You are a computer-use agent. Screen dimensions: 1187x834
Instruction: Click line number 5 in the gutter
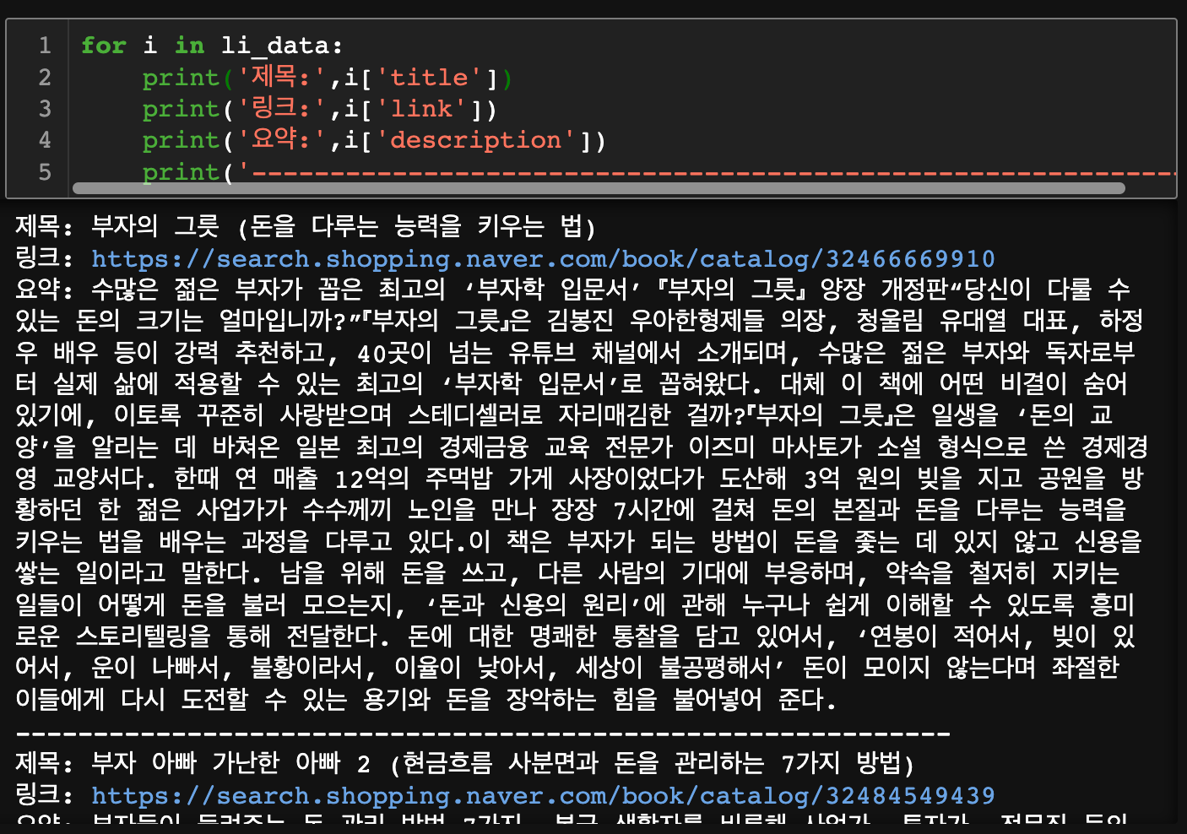[x=45, y=171]
